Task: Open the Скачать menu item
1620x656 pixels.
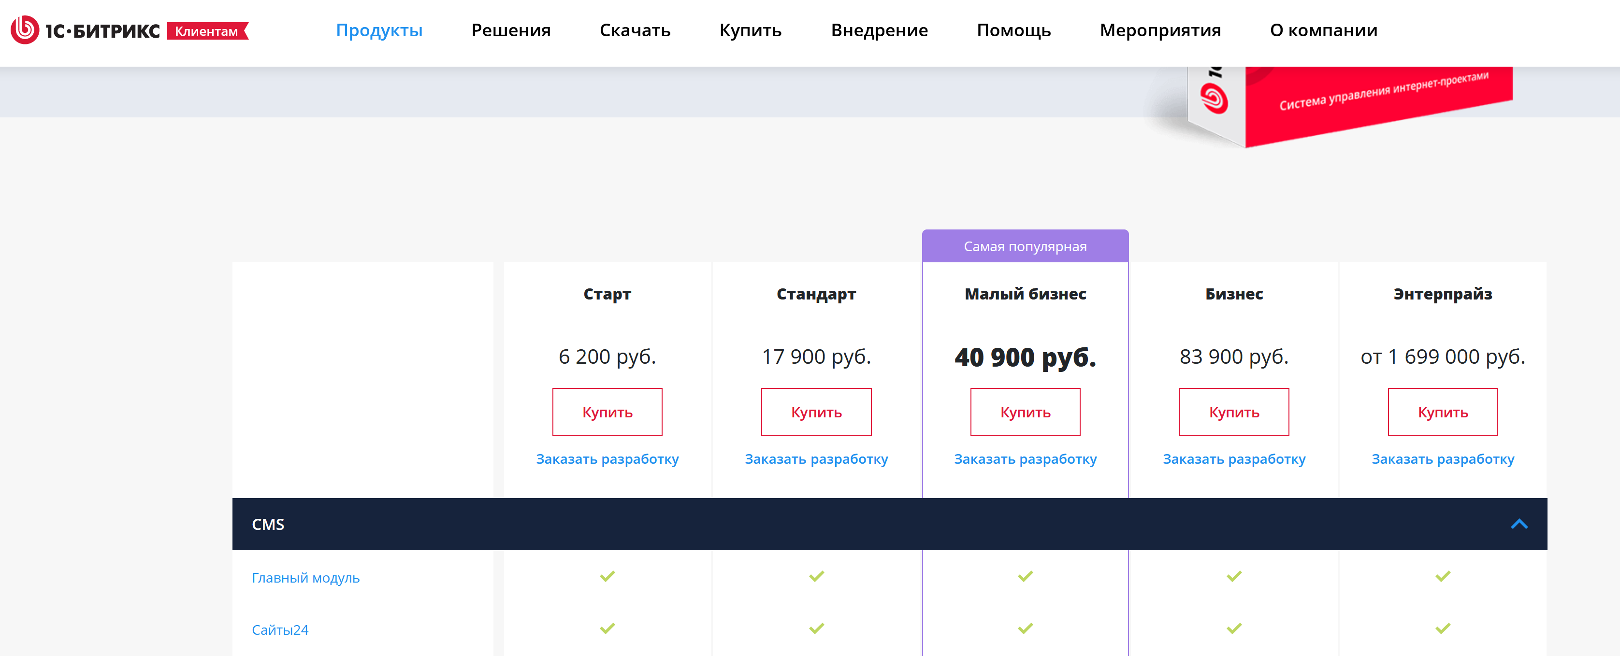Action: tap(635, 30)
